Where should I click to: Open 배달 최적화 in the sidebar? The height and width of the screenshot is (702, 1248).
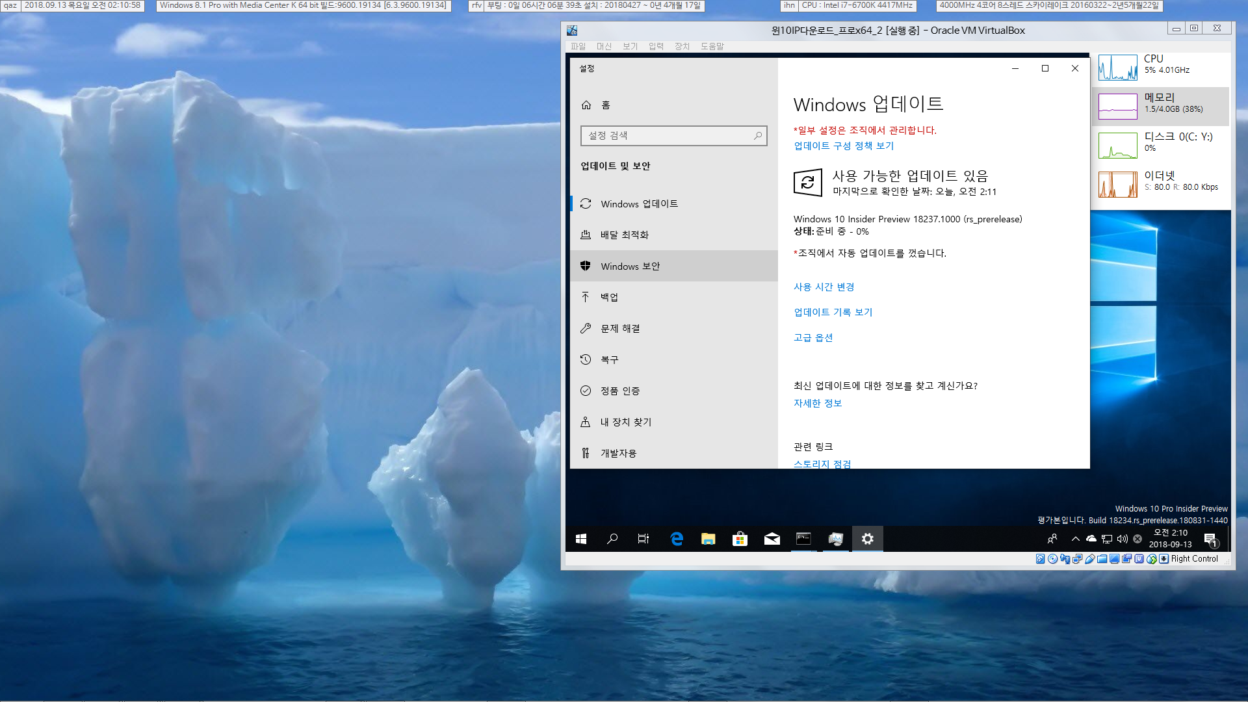(674, 235)
